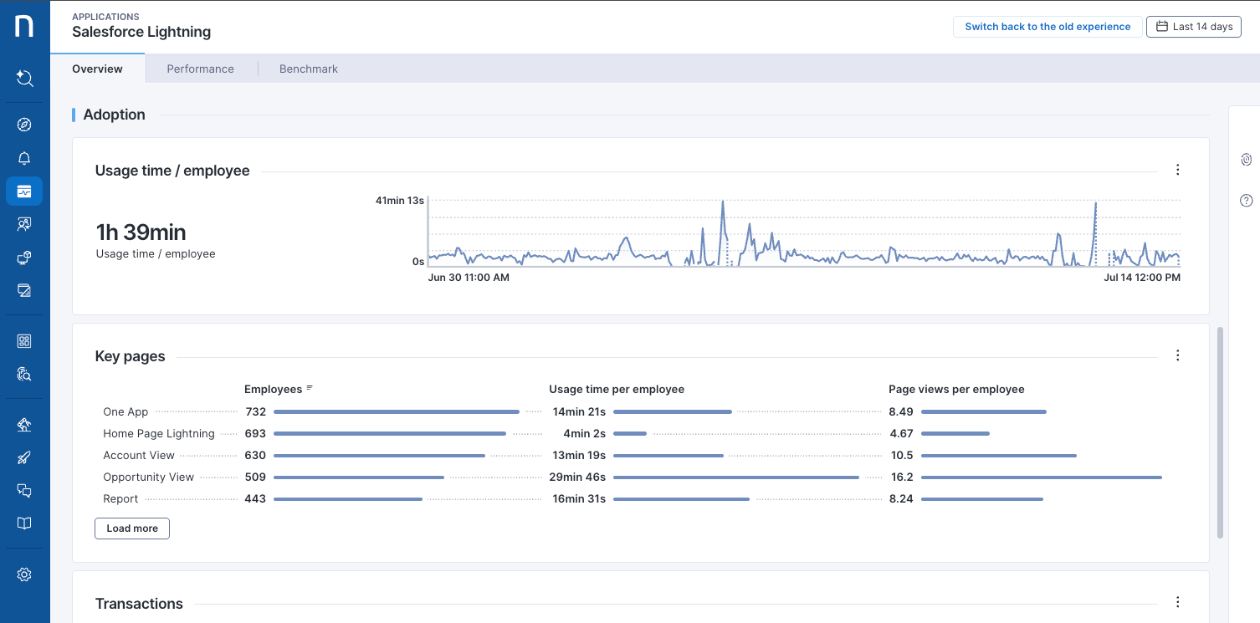Click the fingerprint icon on right panel
This screenshot has height=623, width=1260.
pos(1246,160)
